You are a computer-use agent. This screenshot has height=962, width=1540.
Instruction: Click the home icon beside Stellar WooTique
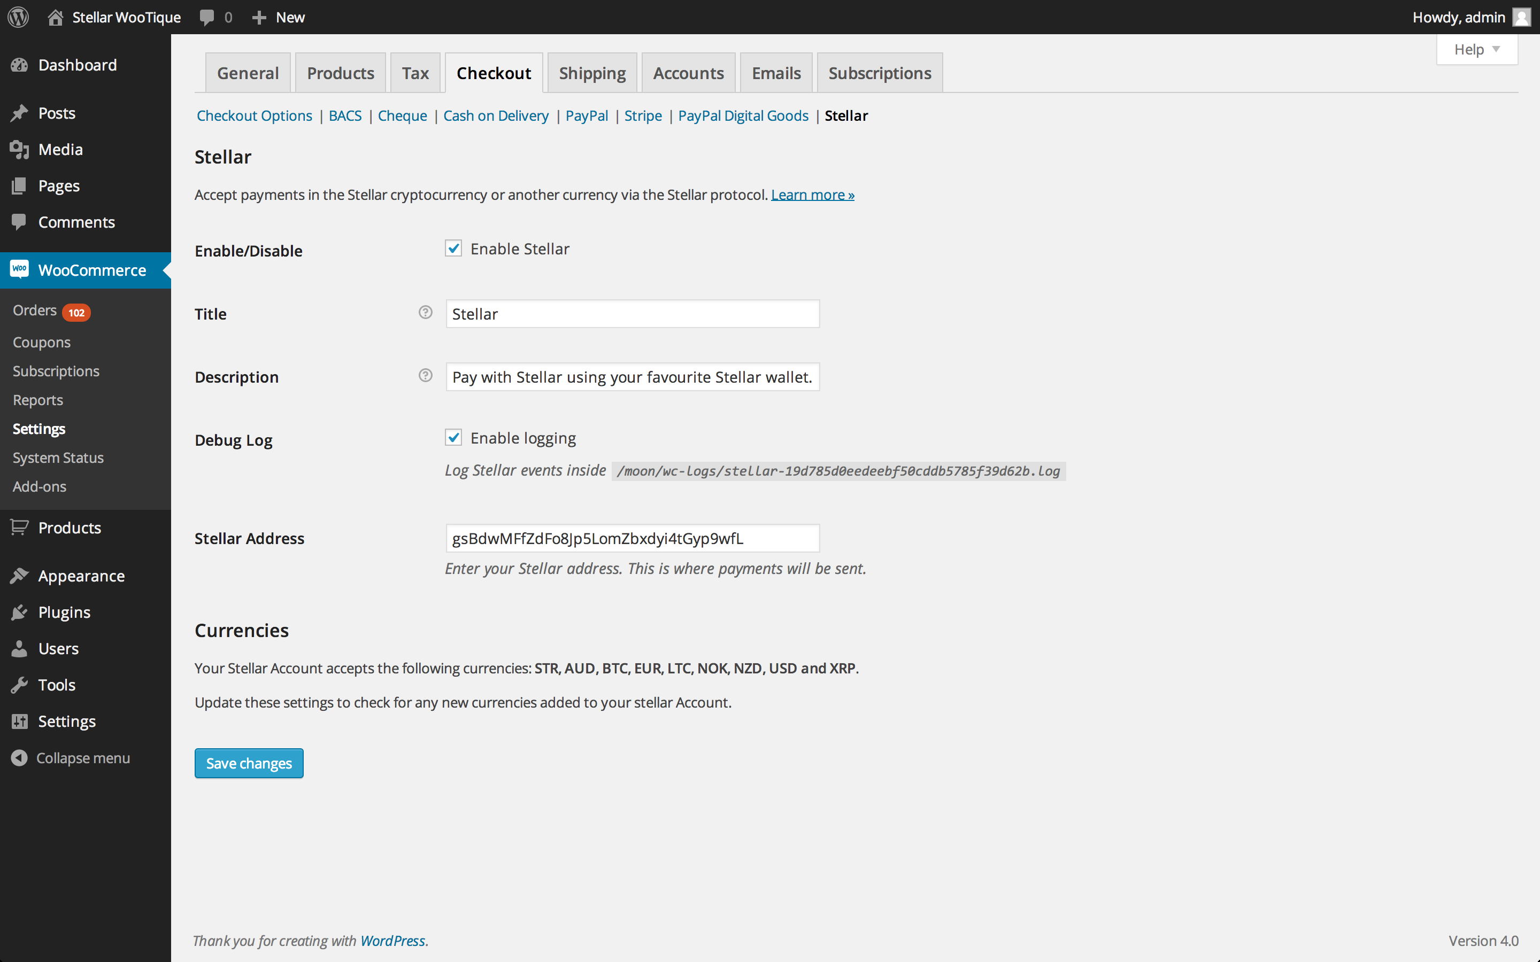pyautogui.click(x=56, y=17)
